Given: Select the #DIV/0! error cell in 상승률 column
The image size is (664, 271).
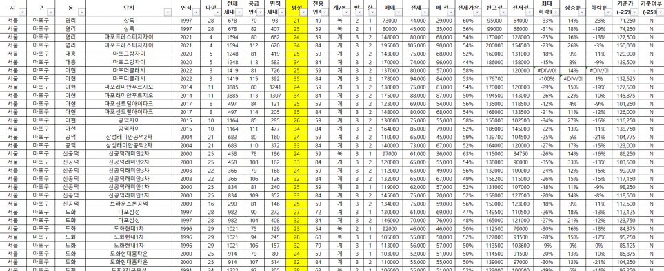Looking at the screenshot, I should click(573, 78).
